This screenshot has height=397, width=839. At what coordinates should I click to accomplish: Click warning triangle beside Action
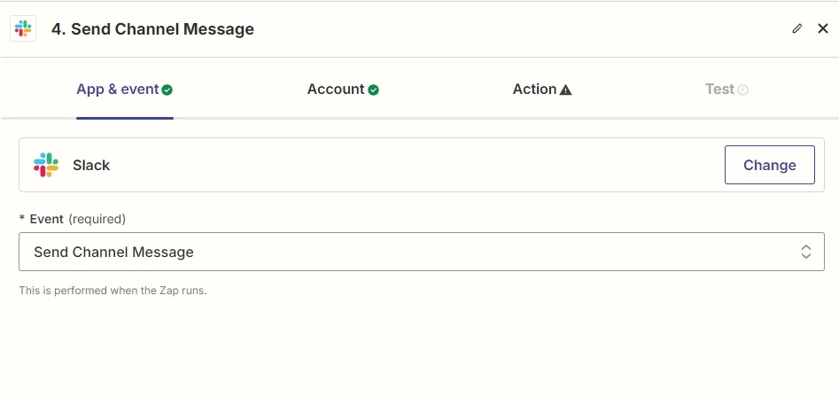565,90
